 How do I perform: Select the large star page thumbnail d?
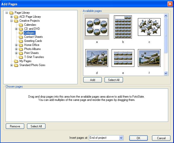coord(97,58)
